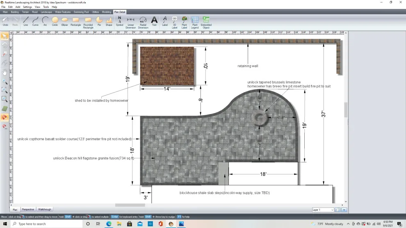
Task: Select the Rounded Rectangle tool
Action: coord(88,23)
